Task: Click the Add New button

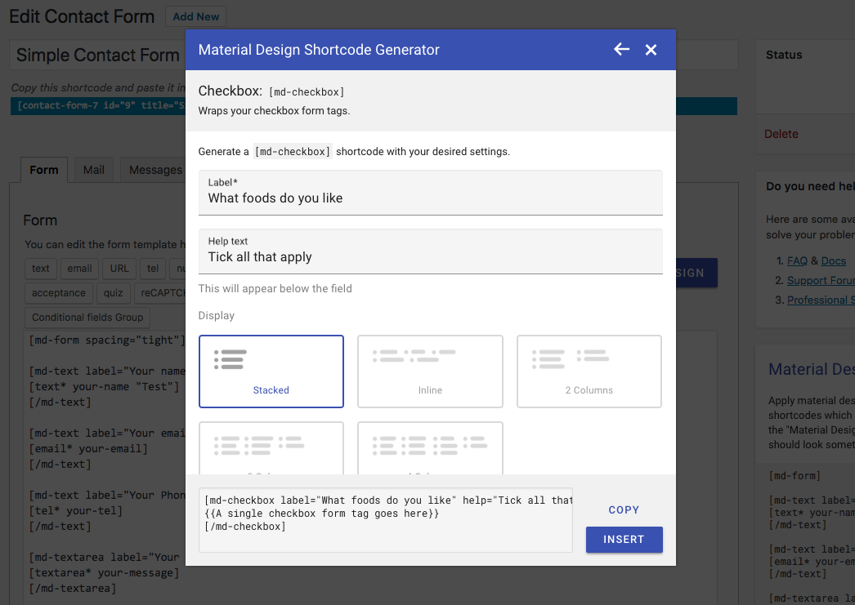Action: pos(196,16)
